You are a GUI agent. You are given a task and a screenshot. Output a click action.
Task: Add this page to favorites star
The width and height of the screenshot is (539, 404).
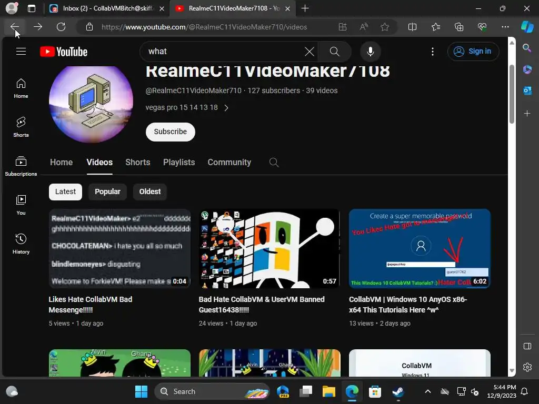pos(385,27)
